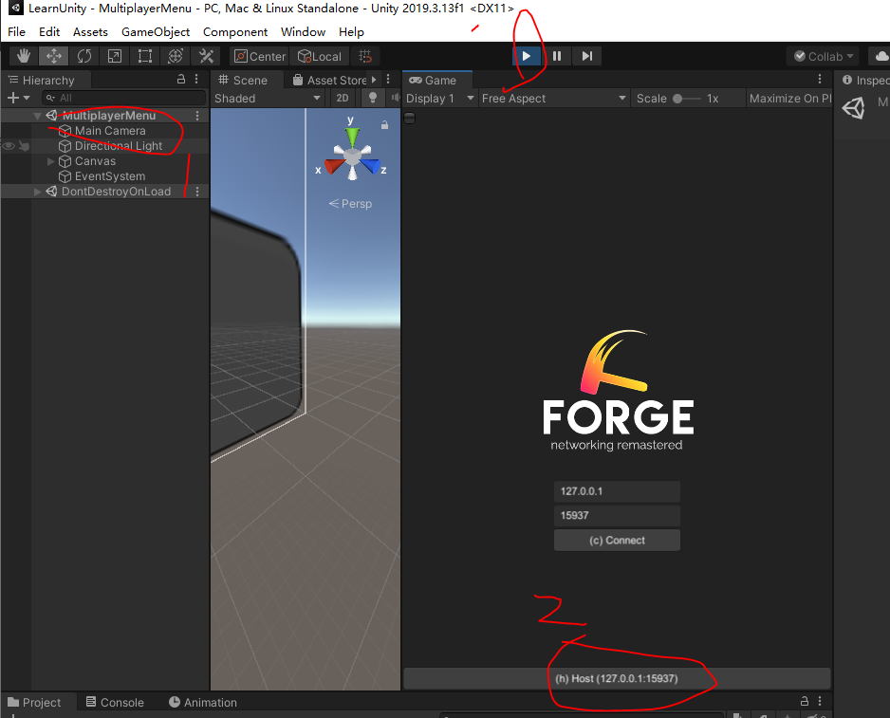Viewport: 890px width, 718px height.
Task: Toggle Local handle rotation
Action: pyautogui.click(x=320, y=56)
